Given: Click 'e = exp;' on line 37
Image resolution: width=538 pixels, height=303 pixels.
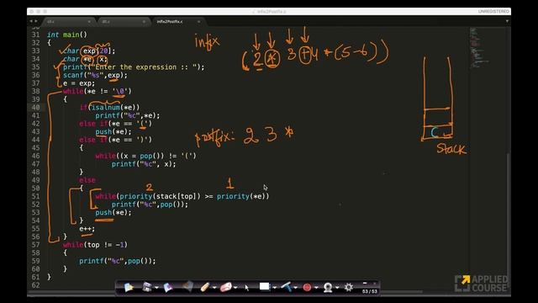Looking at the screenshot, I should coord(79,83).
